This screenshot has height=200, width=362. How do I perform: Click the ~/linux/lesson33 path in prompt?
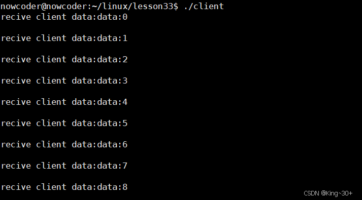coord(133,6)
